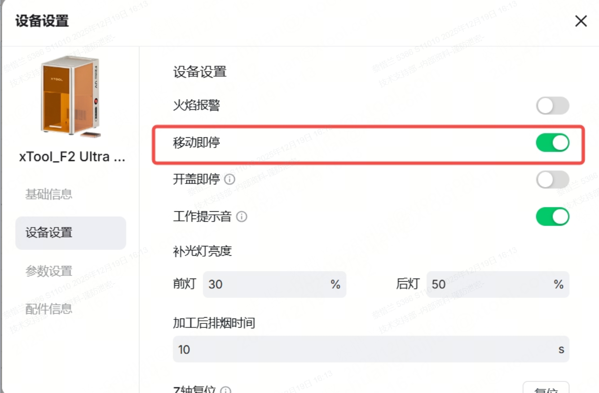Open the 配件信息 sidebar item
This screenshot has width=599, height=393.
(x=49, y=309)
